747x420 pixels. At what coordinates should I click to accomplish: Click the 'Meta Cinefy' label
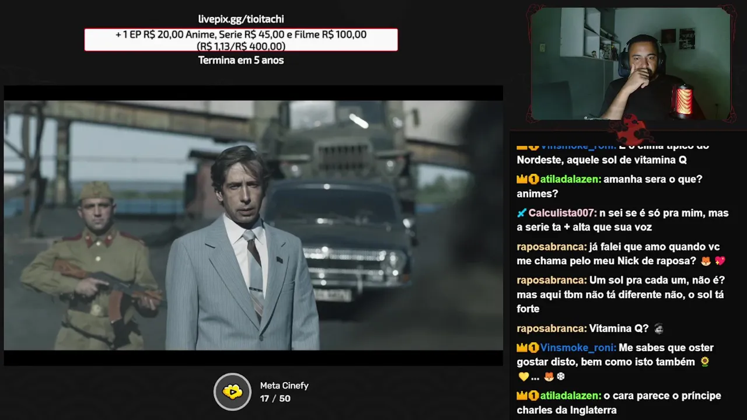(x=284, y=386)
